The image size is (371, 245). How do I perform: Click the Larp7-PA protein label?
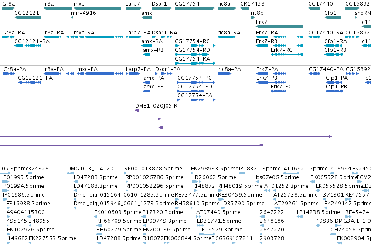tap(138, 69)
